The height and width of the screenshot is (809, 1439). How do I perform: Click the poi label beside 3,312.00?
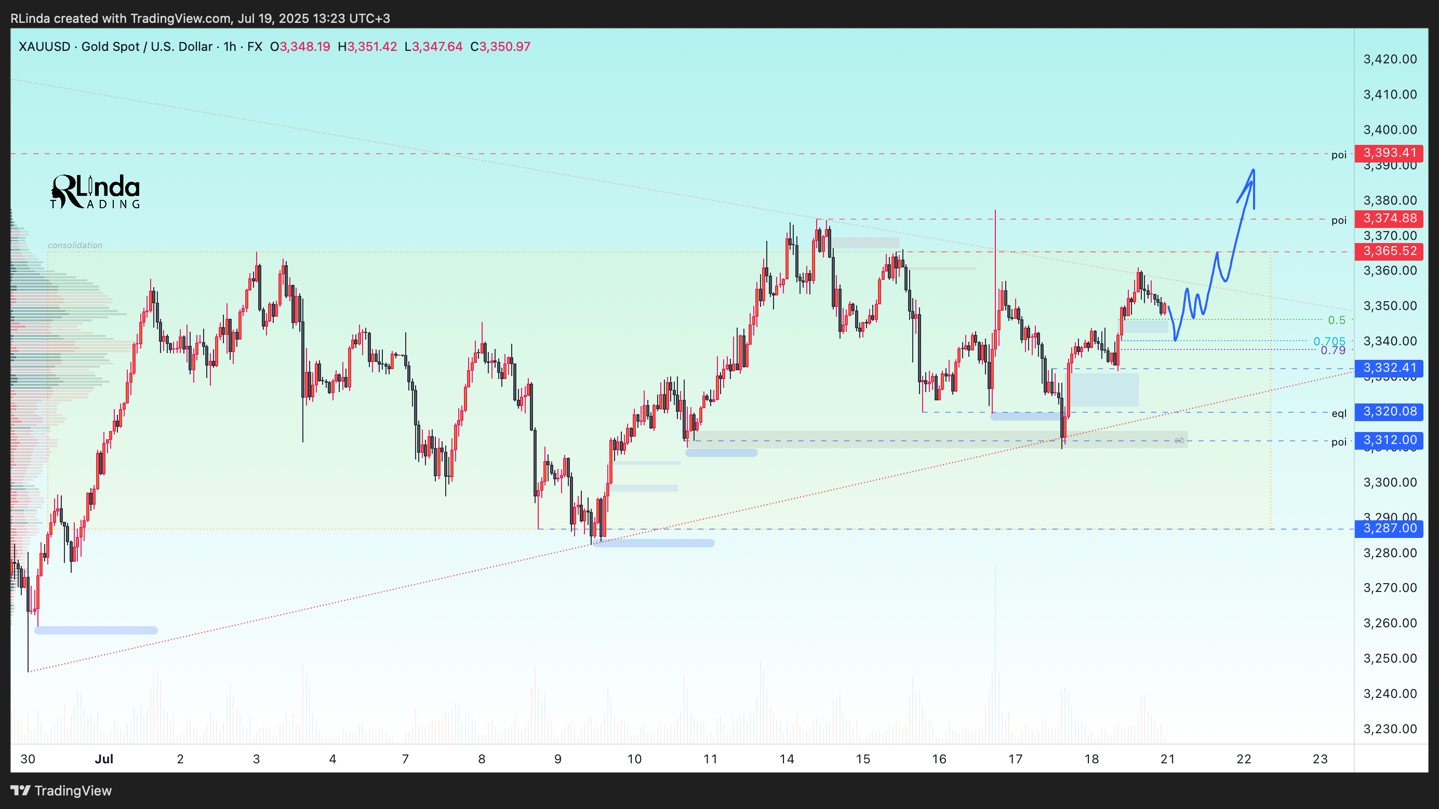point(1338,442)
